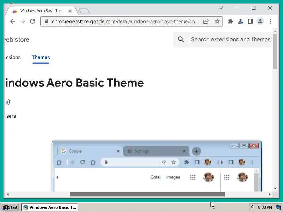Open the Themes section

coord(41,57)
